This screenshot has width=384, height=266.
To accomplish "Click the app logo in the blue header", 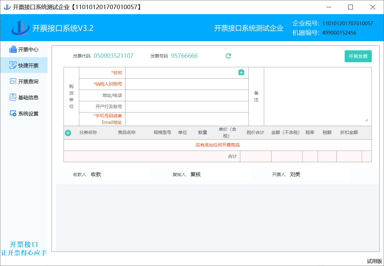I will [x=20, y=28].
